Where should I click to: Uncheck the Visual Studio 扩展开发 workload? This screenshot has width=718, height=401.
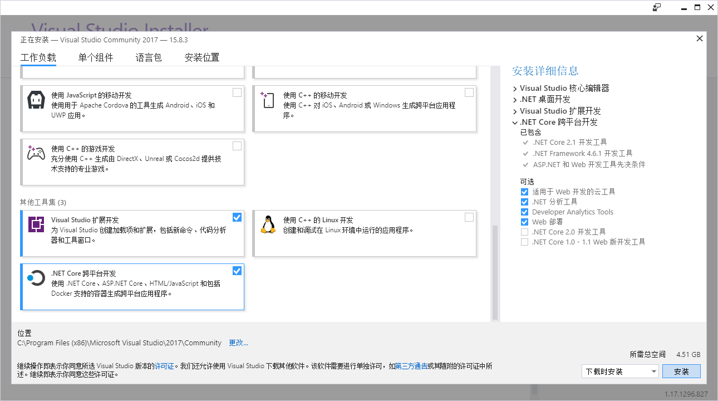pos(237,217)
